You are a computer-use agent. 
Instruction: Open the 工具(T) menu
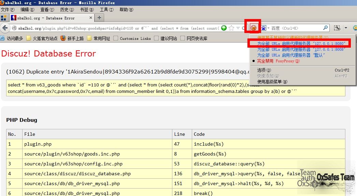click(x=106, y=10)
